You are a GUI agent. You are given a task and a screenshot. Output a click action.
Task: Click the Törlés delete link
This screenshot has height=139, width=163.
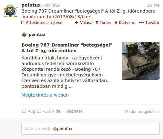(x=105, y=23)
